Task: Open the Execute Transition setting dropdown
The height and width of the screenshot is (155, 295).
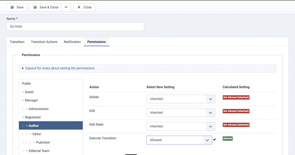Action: point(179,140)
